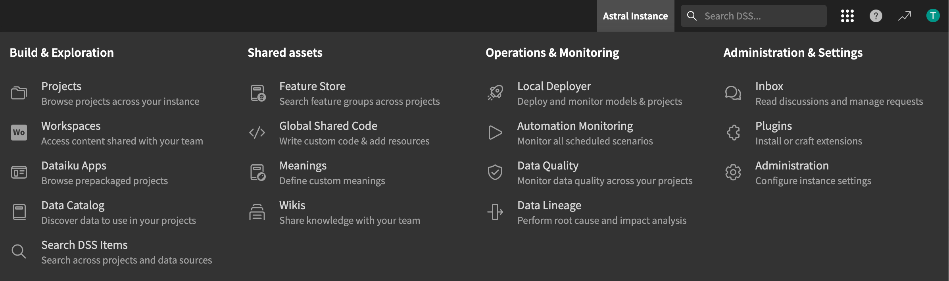The width and height of the screenshot is (949, 281).
Task: Open the activity trend arrow icon
Action: [905, 16]
